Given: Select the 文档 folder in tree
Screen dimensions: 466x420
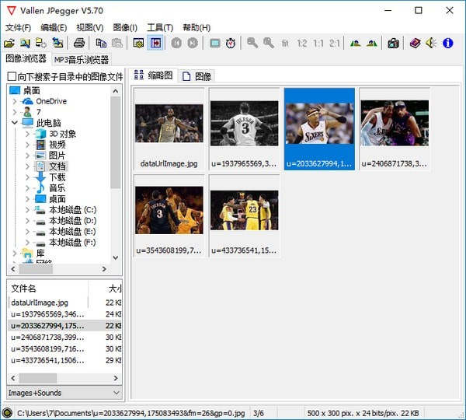Looking at the screenshot, I should 57,166.
